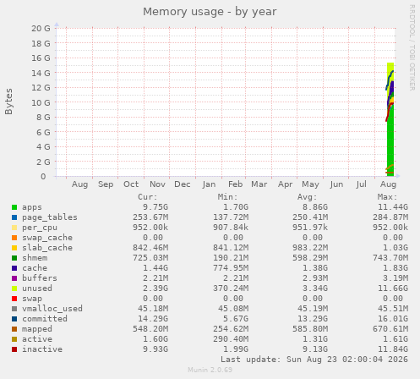Click the unused max value 11.66G

click(393, 288)
